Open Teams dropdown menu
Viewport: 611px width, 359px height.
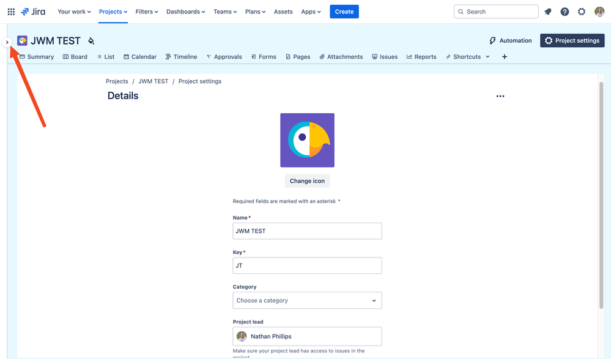point(225,12)
